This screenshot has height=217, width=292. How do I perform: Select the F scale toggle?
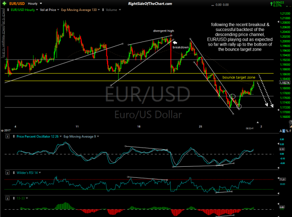click(290, 131)
